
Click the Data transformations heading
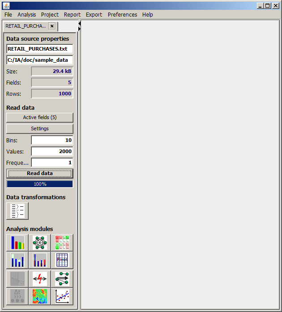click(36, 197)
